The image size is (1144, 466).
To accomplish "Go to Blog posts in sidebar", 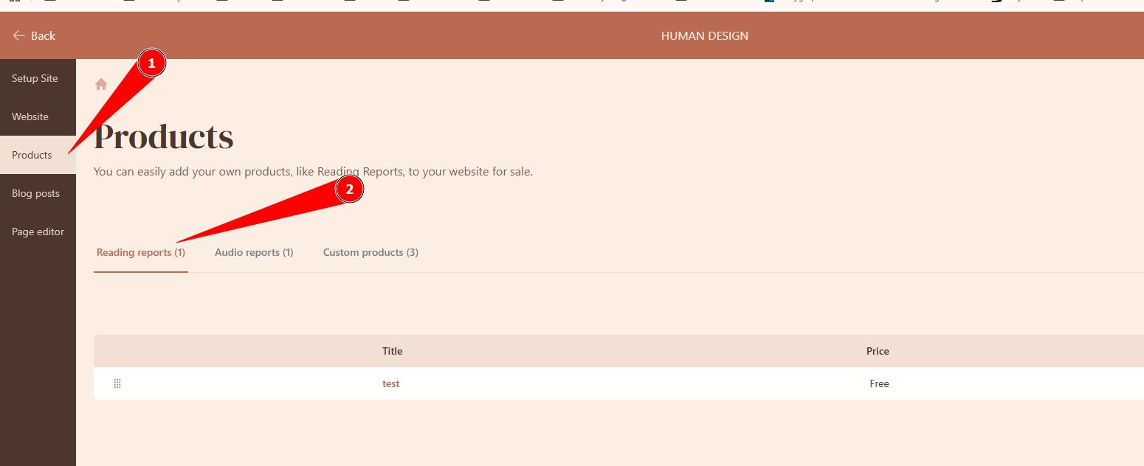I will [x=35, y=193].
